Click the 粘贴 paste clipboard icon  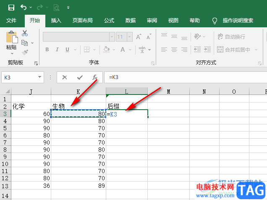[x=12, y=37]
